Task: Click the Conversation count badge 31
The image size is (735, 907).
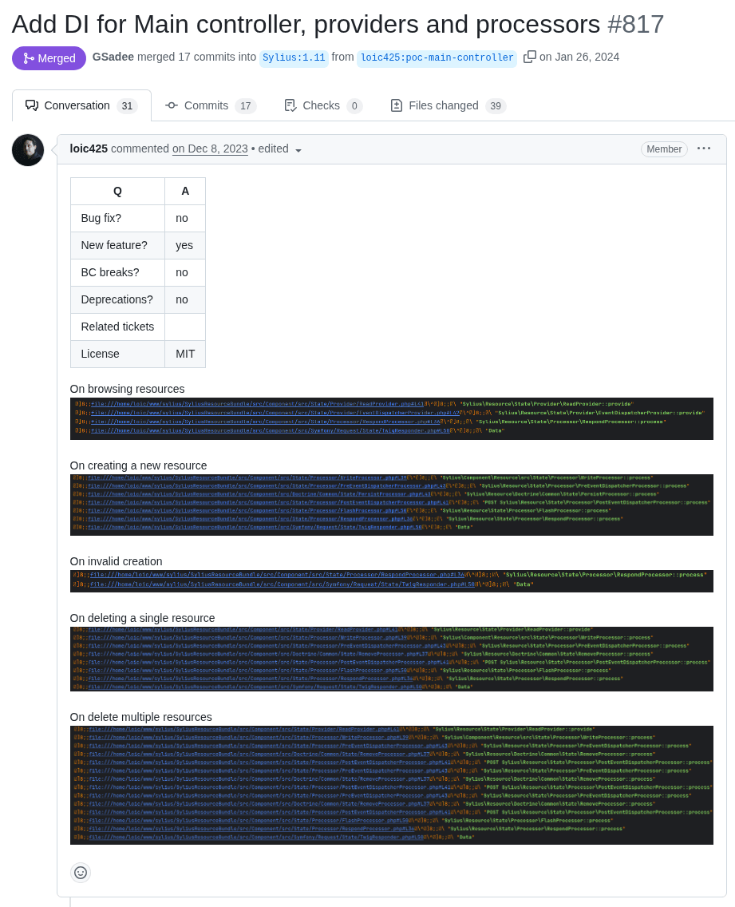Action: tap(127, 106)
